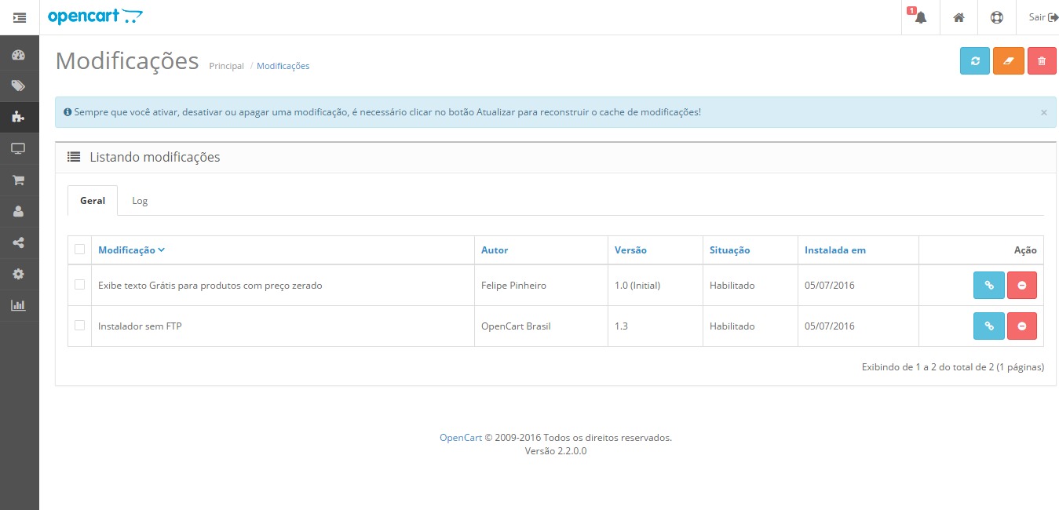Select the Geral tab
1059x510 pixels.
click(93, 201)
